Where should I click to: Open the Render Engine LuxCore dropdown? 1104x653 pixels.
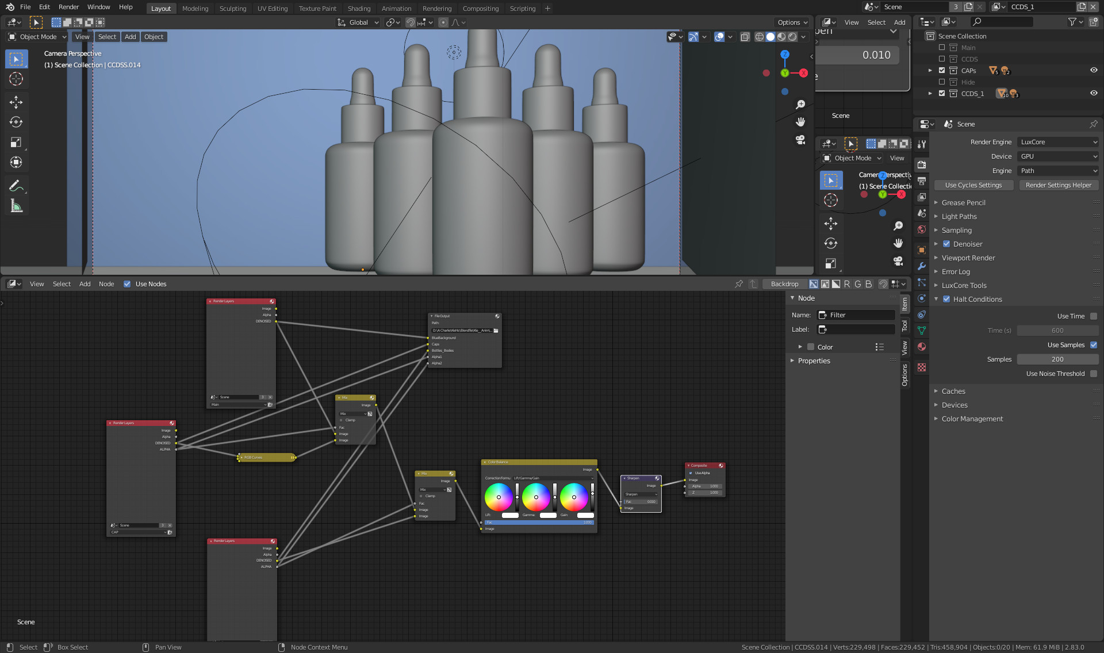[x=1058, y=142]
